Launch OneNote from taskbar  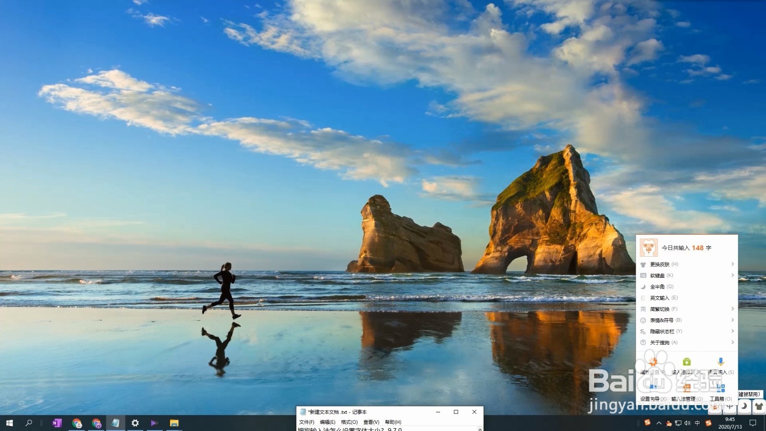pyautogui.click(x=57, y=423)
